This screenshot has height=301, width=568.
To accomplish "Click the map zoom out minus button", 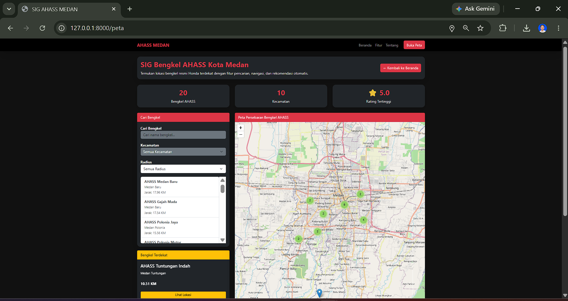I will (241, 134).
